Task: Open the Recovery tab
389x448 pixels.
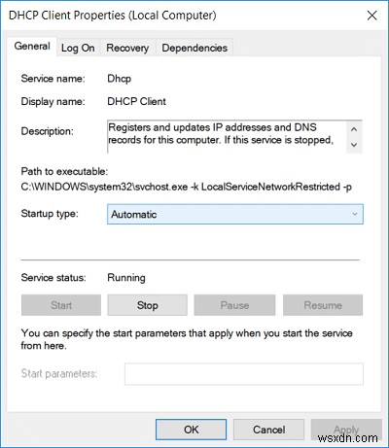Action: click(127, 49)
